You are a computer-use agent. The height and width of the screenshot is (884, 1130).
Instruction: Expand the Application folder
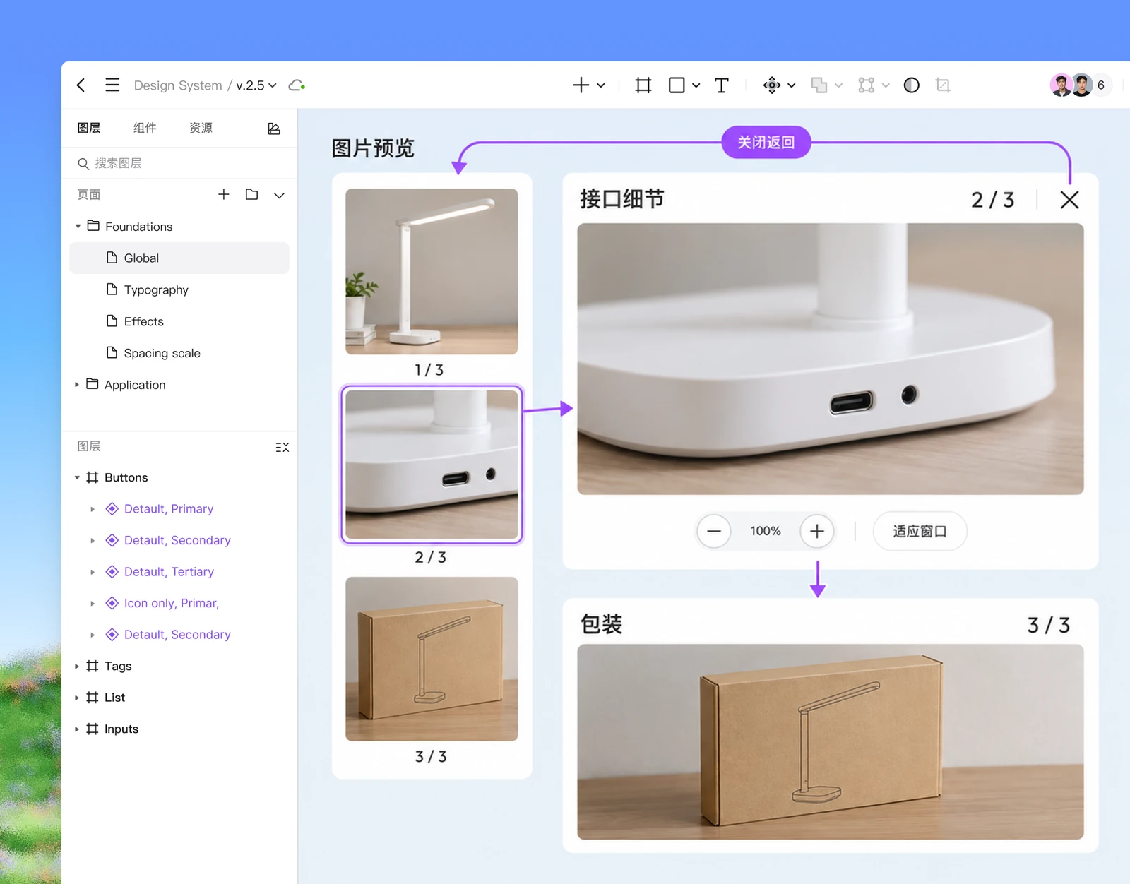[x=77, y=385]
